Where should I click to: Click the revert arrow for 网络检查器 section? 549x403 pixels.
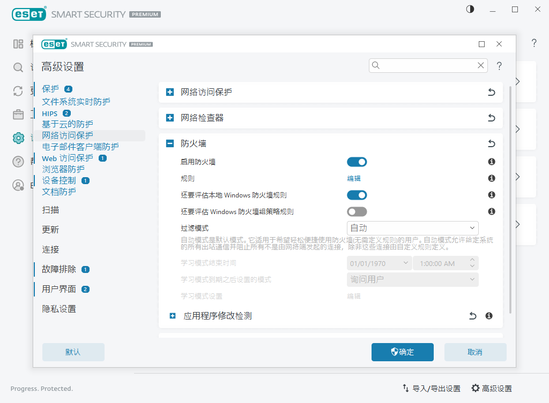pos(491,118)
